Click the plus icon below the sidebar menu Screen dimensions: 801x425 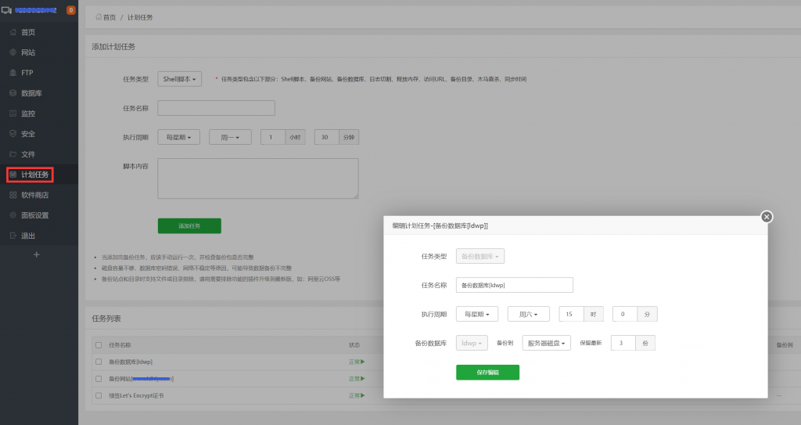pos(36,254)
